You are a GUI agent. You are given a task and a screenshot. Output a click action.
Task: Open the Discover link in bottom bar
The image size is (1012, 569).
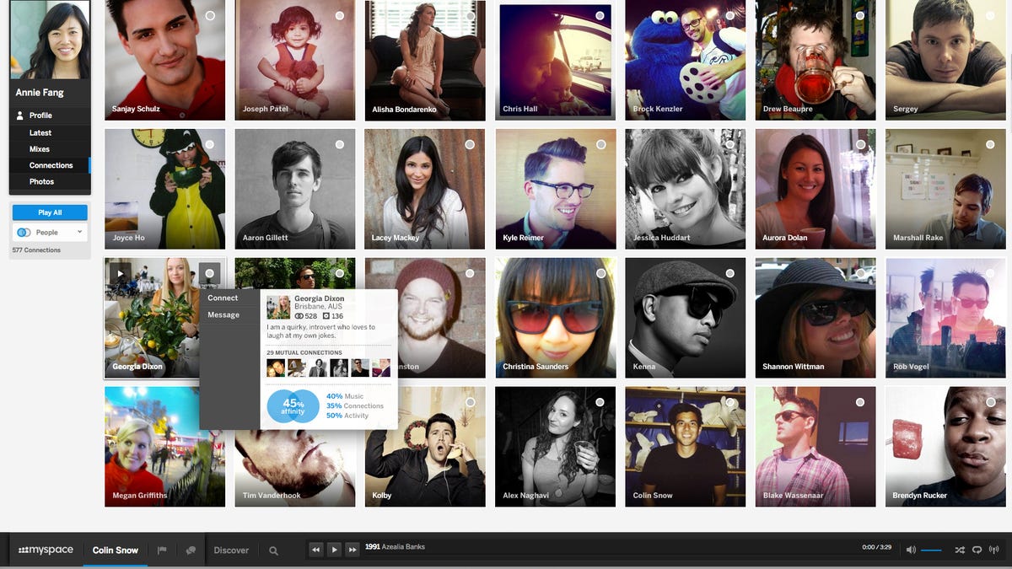coord(231,550)
